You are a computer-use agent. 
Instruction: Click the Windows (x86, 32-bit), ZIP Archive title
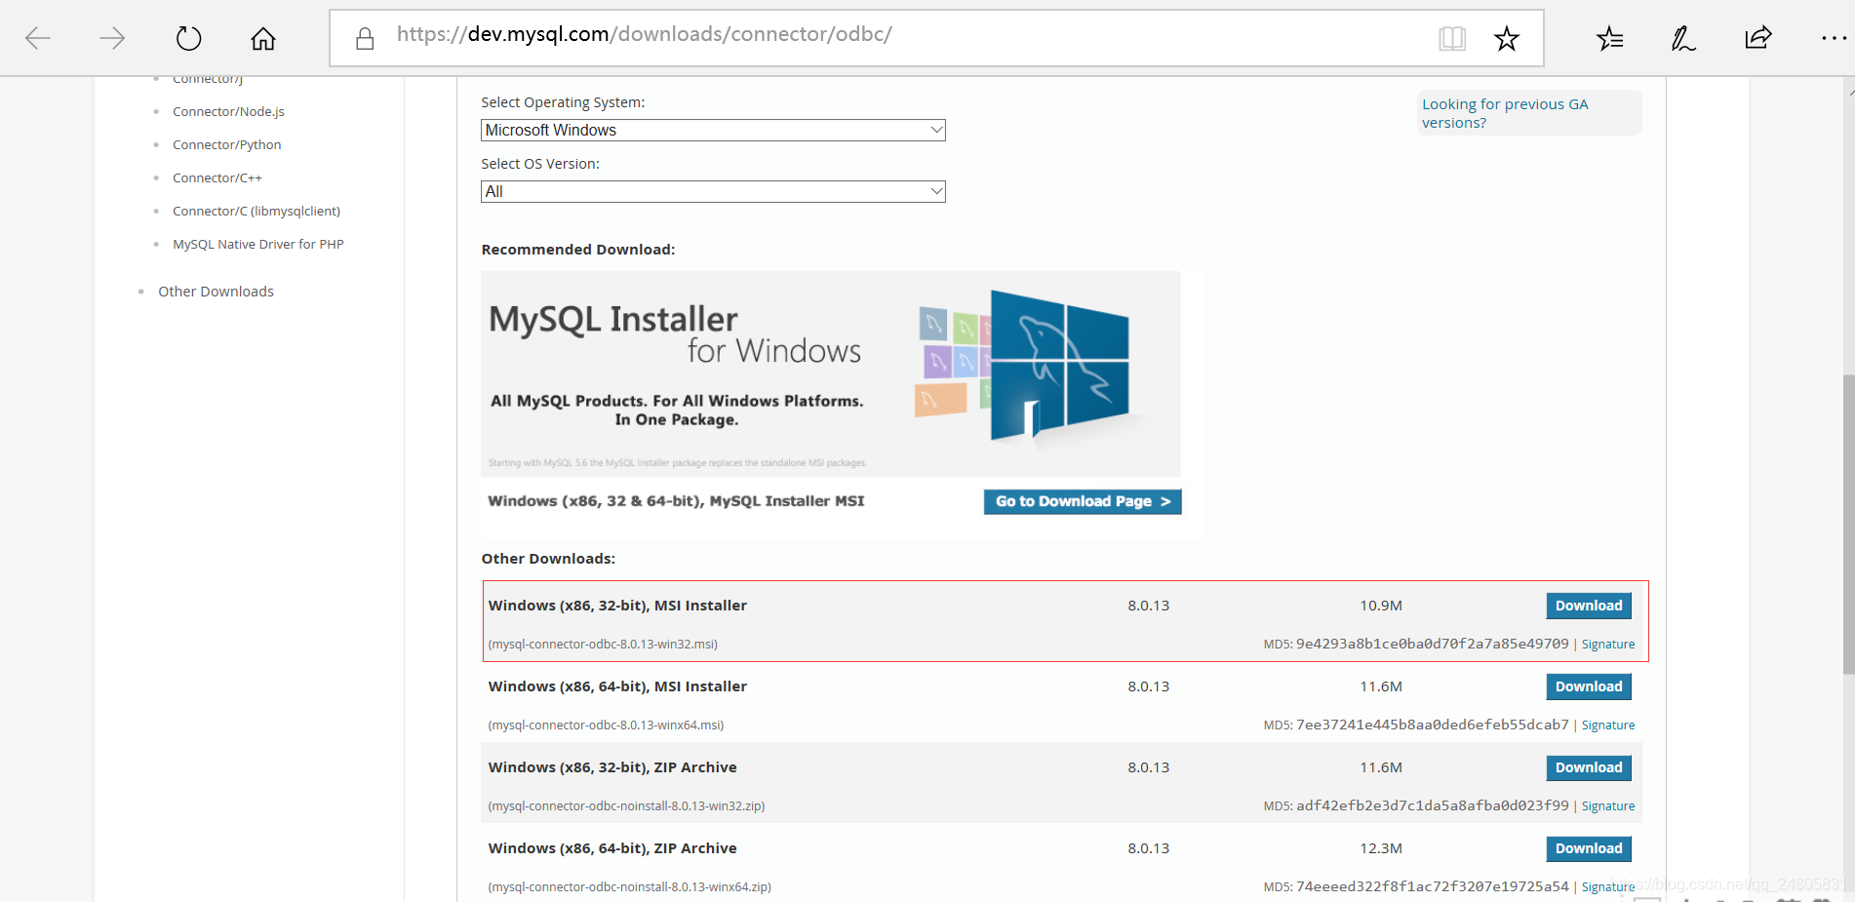tap(612, 767)
